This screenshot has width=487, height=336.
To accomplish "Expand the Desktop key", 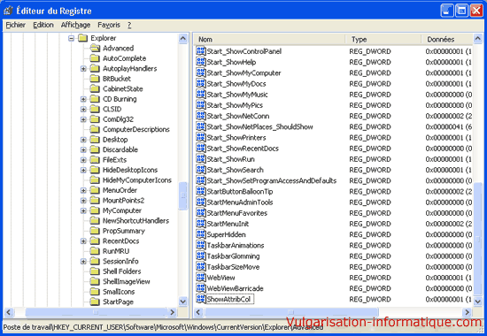I will pyautogui.click(x=83, y=140).
